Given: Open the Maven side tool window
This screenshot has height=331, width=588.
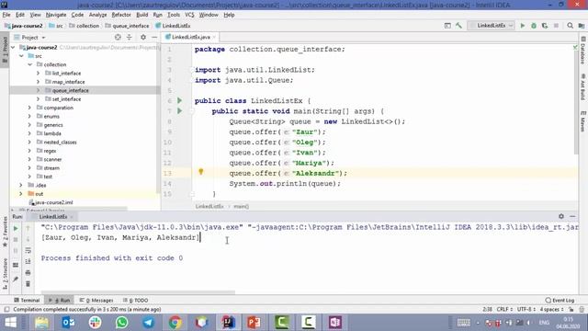Looking at the screenshot, I should coord(583,121).
